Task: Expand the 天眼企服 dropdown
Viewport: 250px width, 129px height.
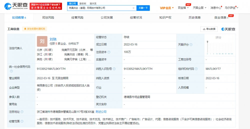Action: [199, 8]
